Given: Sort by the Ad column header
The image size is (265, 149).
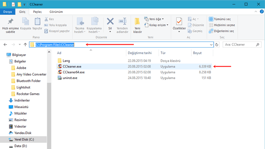Looking at the screenshot, I should point(59,53).
